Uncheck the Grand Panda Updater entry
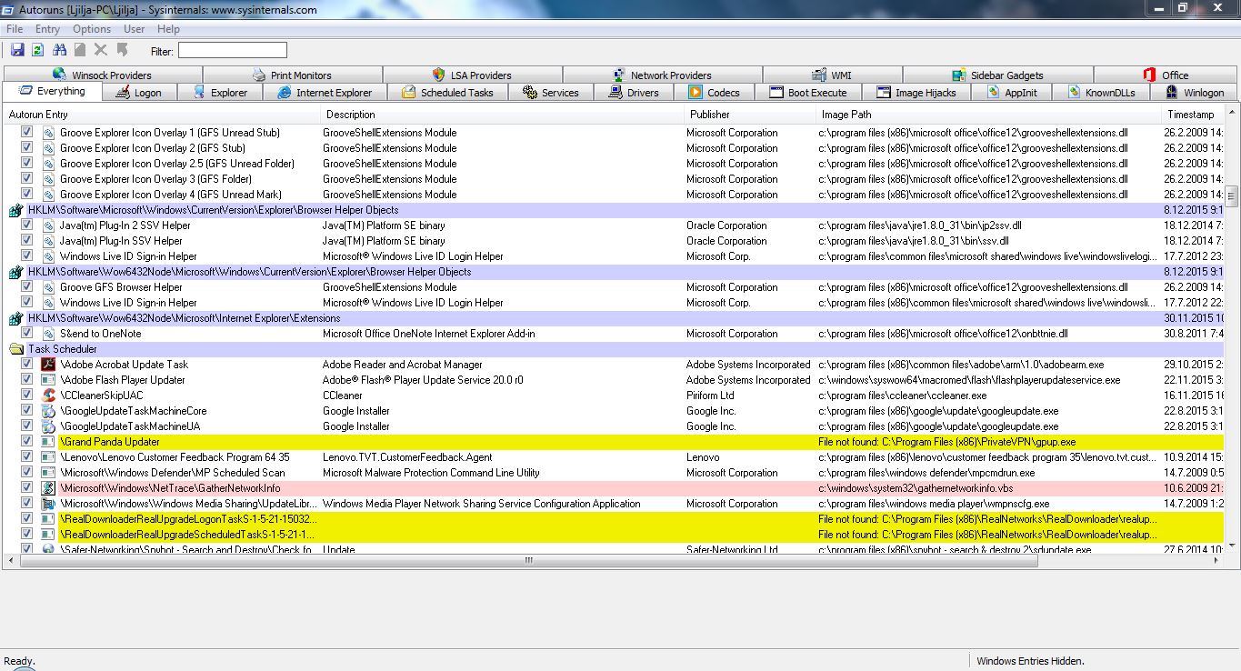Screen dimensions: 1241x671 coord(26,442)
